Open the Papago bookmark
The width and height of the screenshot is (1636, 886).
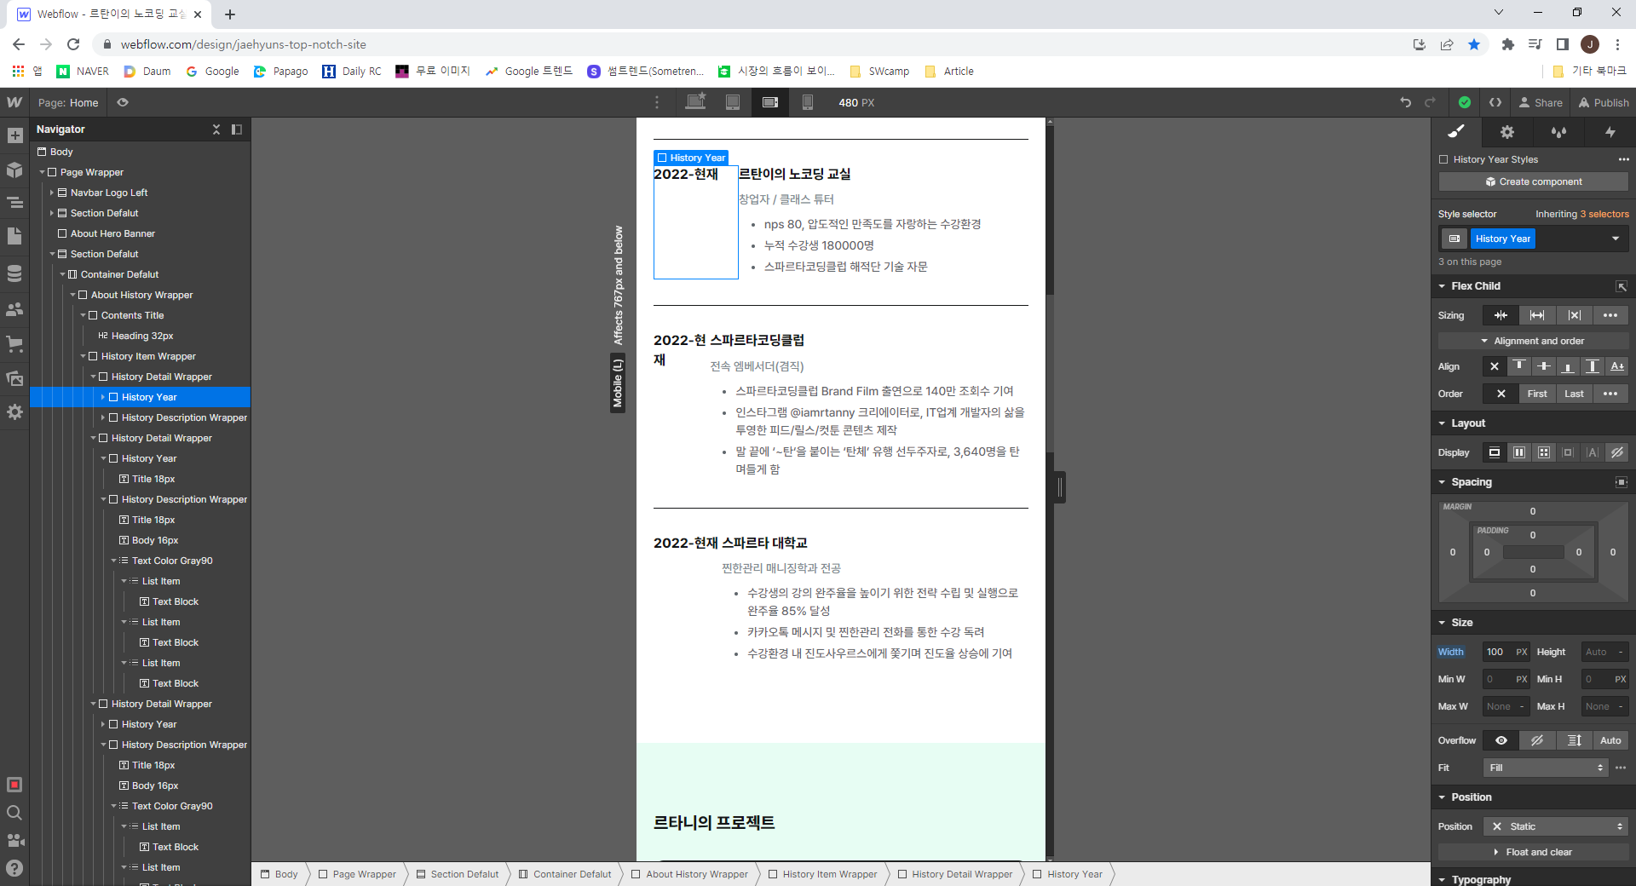[281, 72]
